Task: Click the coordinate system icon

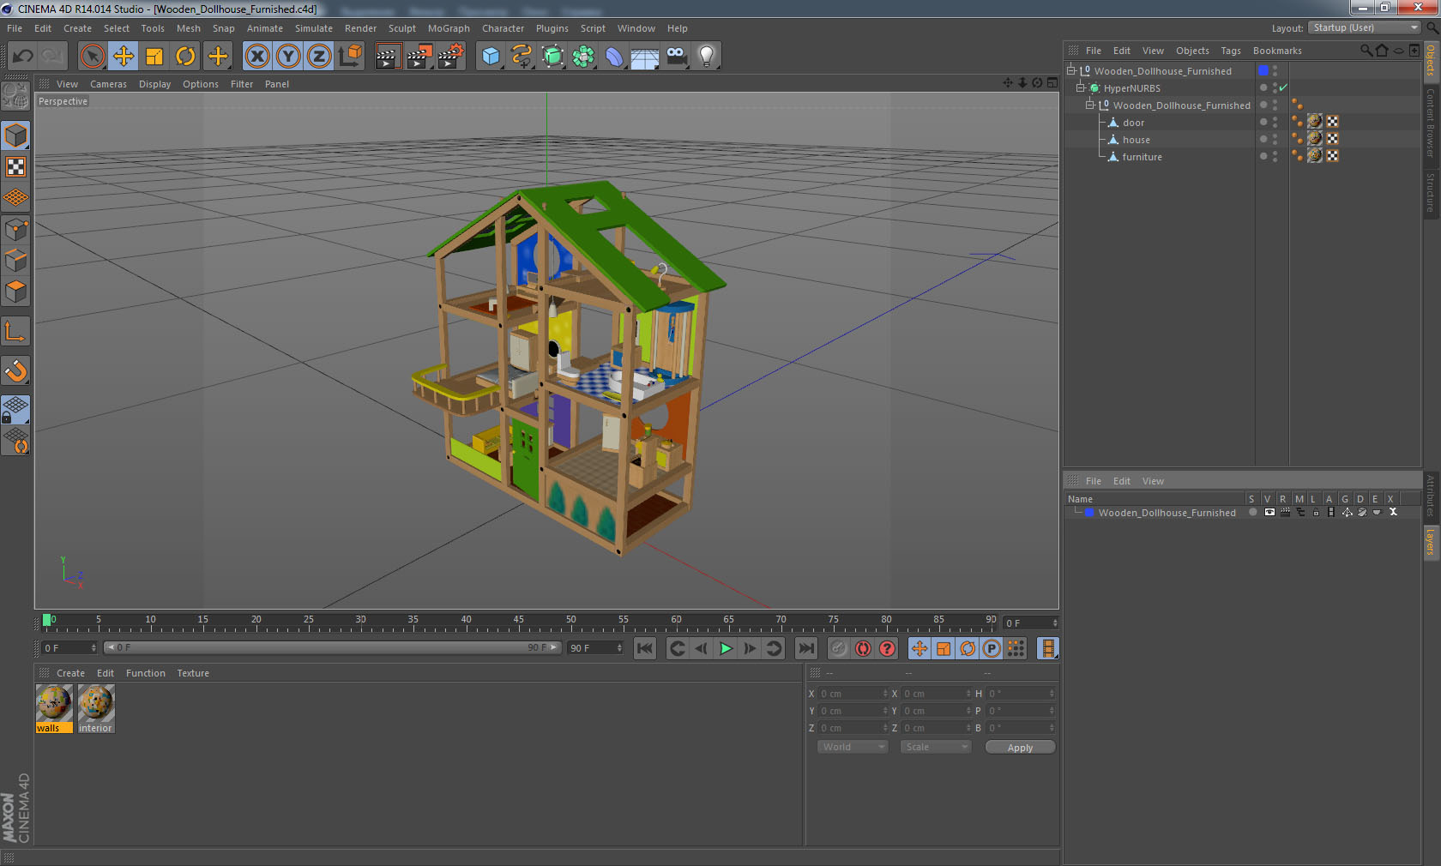Action: tap(350, 57)
